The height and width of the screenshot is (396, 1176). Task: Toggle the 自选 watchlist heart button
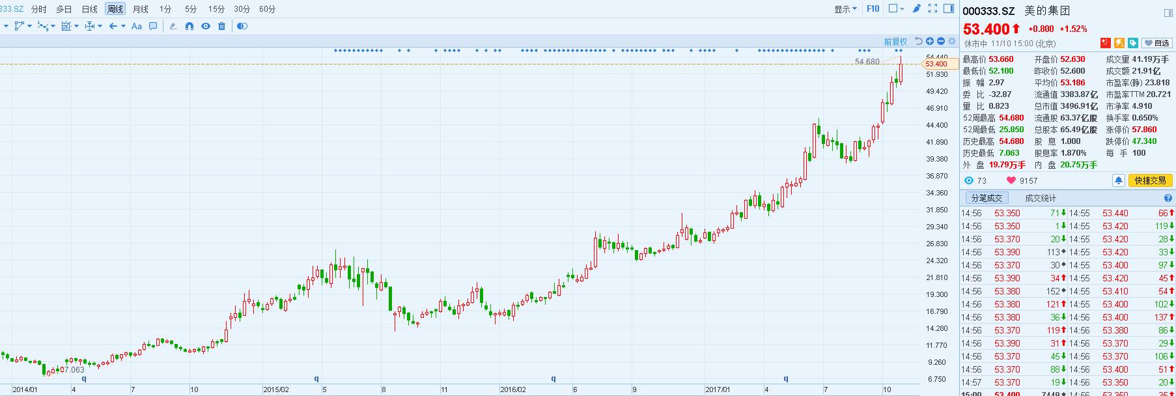(1157, 43)
